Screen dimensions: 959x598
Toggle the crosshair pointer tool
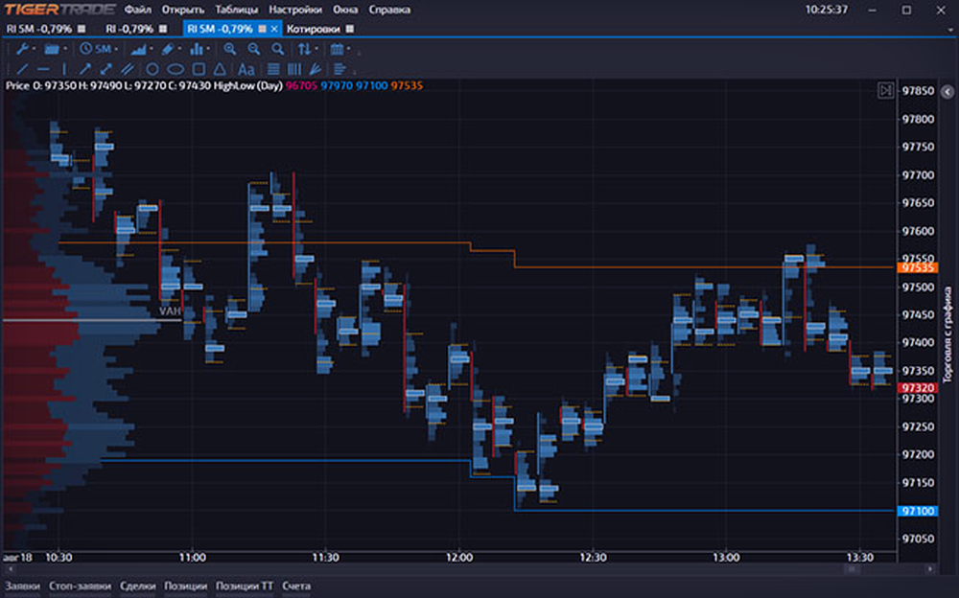pos(64,69)
